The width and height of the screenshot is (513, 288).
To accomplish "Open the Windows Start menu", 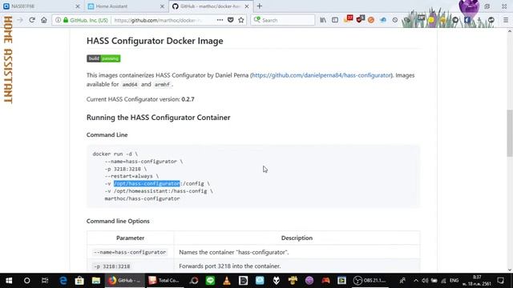I will coord(9,281).
